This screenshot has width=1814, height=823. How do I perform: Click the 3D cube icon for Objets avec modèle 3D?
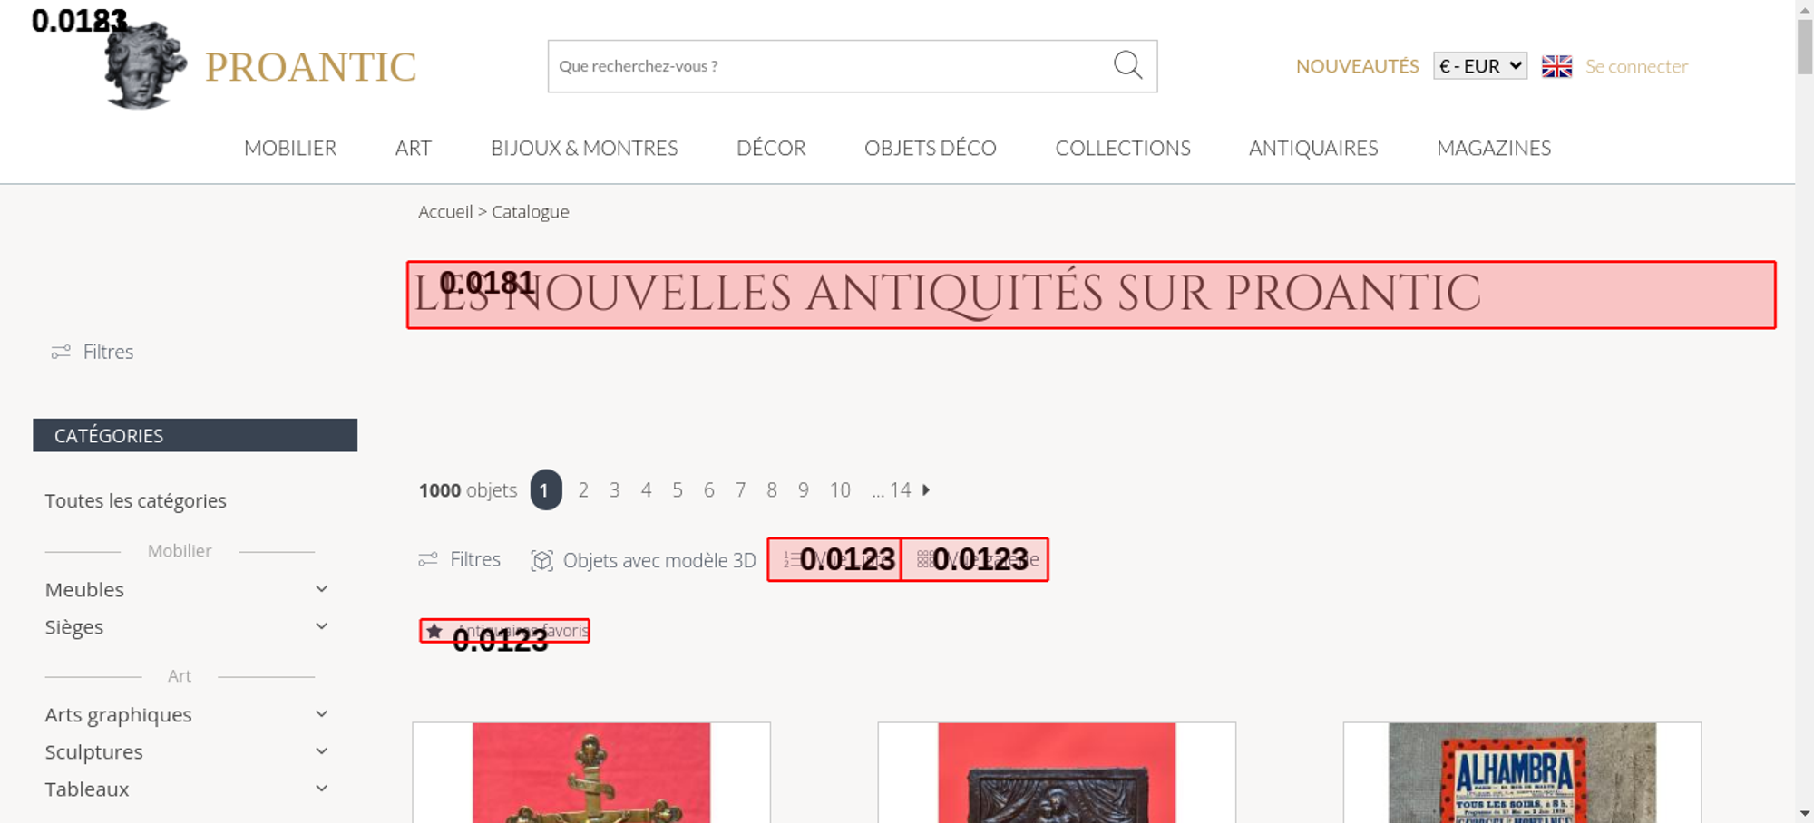(541, 560)
